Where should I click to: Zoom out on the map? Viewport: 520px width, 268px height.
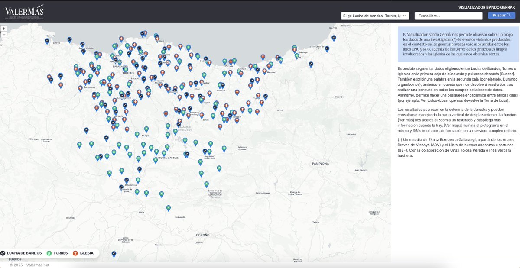(x=4, y=34)
